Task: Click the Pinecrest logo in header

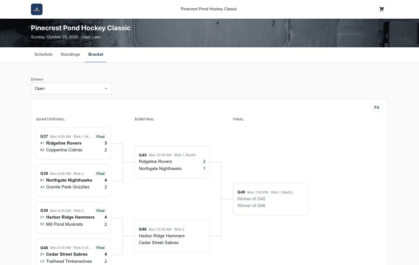Action: coord(37,9)
